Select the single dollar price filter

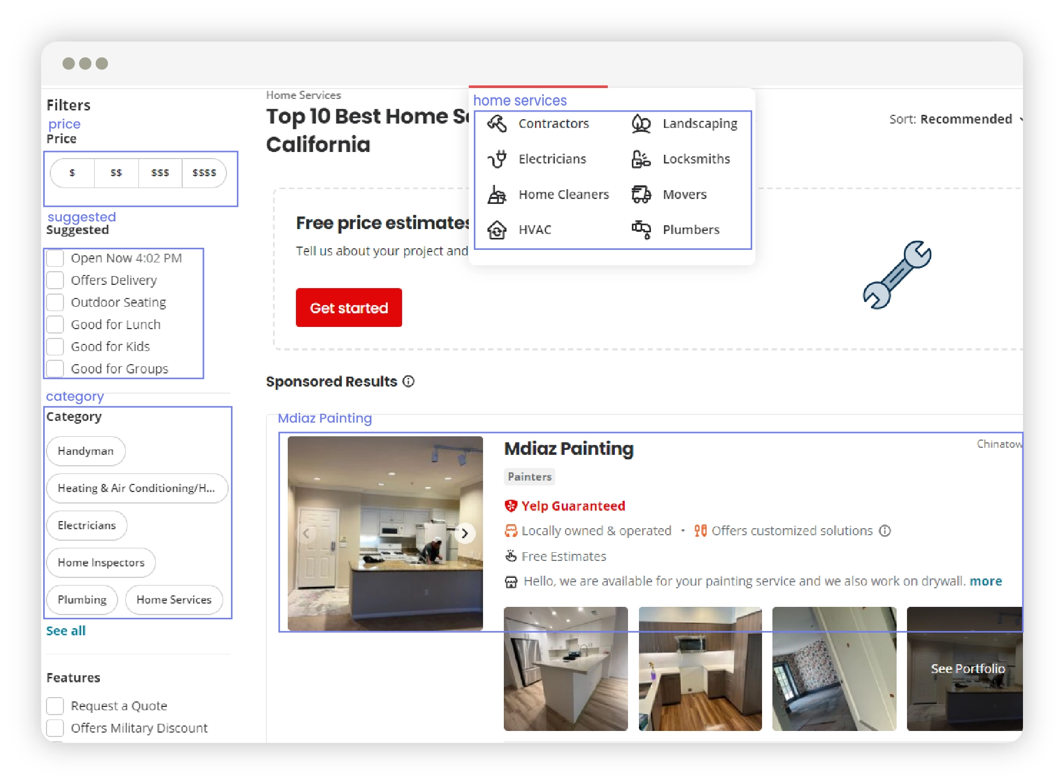pos(72,173)
